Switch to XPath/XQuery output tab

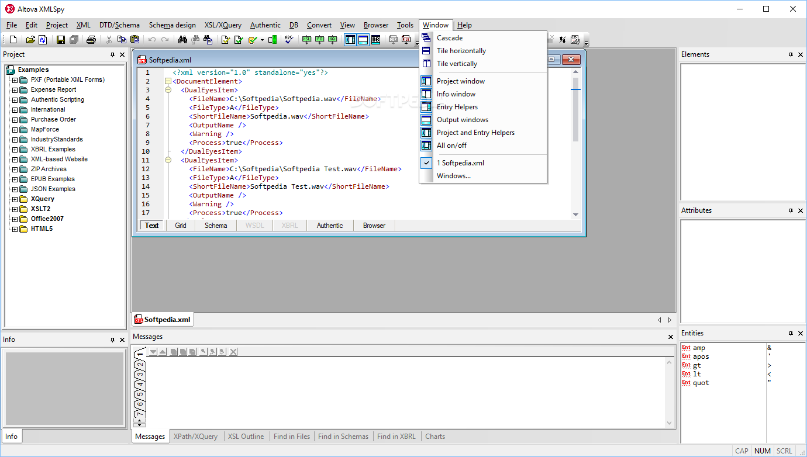coord(195,437)
